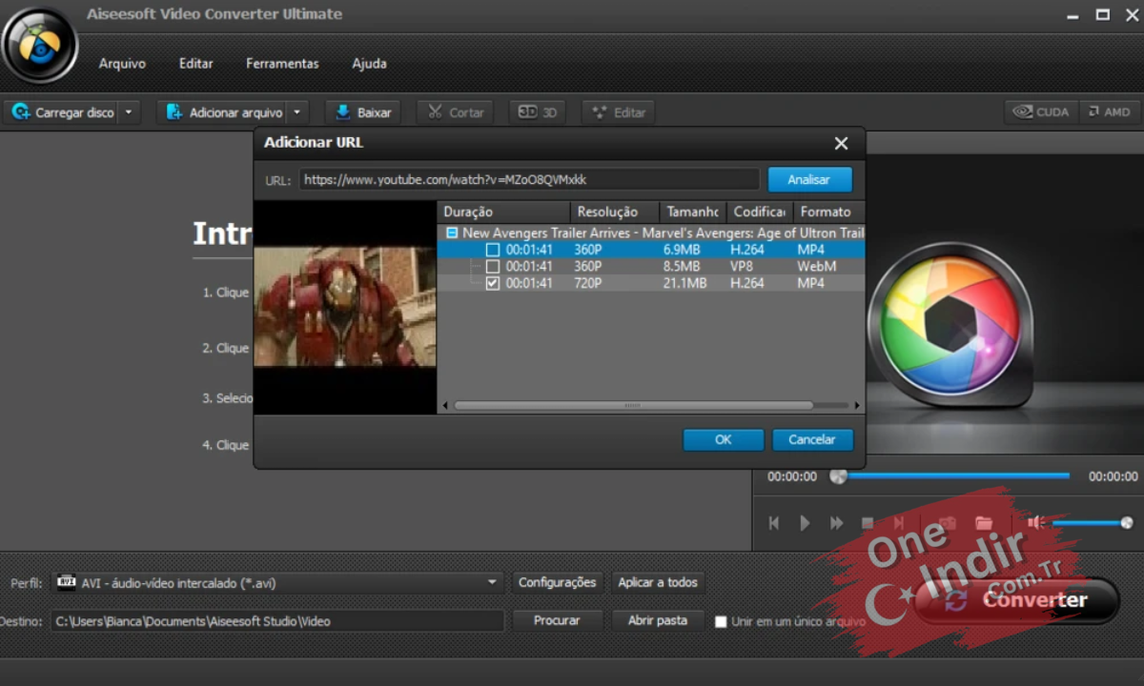Click the Duração column header
Image resolution: width=1144 pixels, height=686 pixels.
(503, 212)
